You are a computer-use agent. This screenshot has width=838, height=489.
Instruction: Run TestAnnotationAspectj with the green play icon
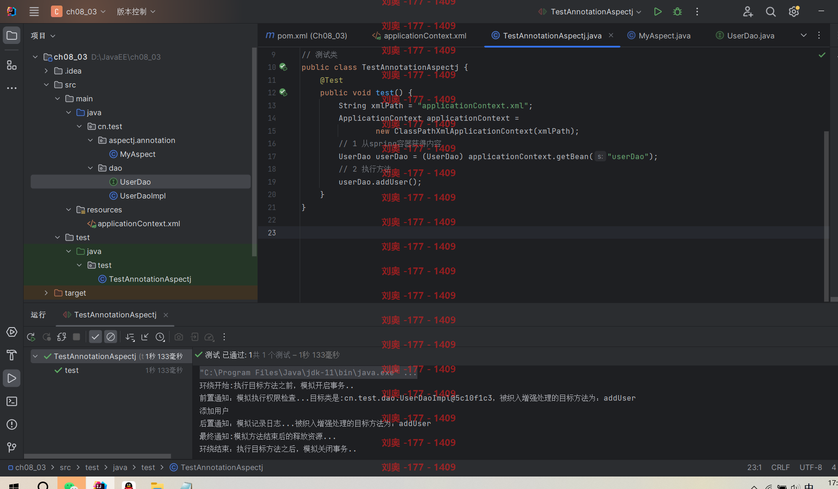tap(657, 12)
